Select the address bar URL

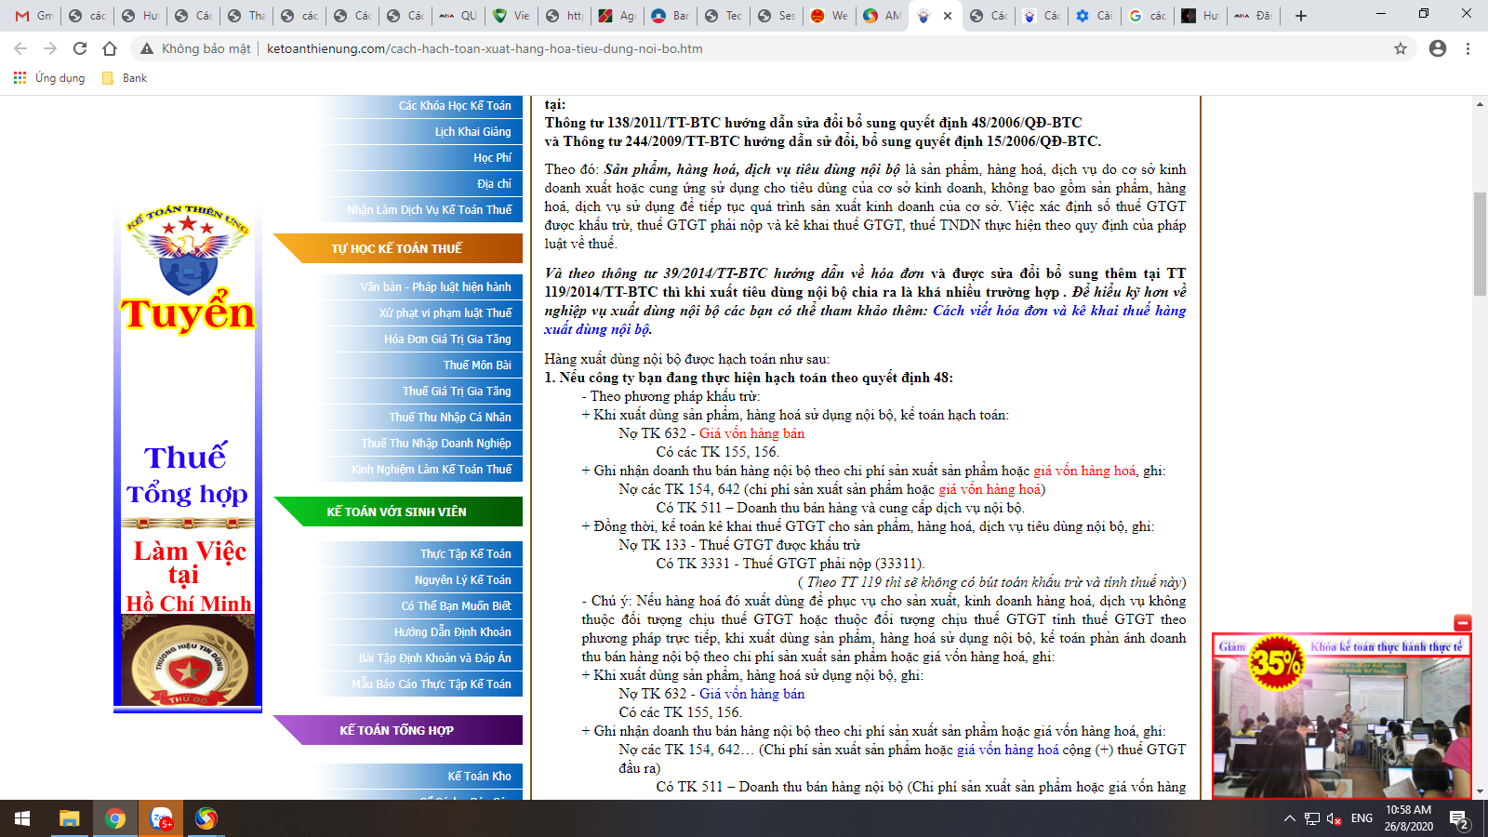tap(485, 48)
